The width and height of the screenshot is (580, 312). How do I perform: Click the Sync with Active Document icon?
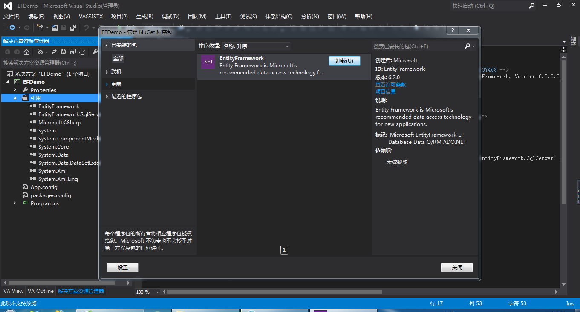click(54, 52)
